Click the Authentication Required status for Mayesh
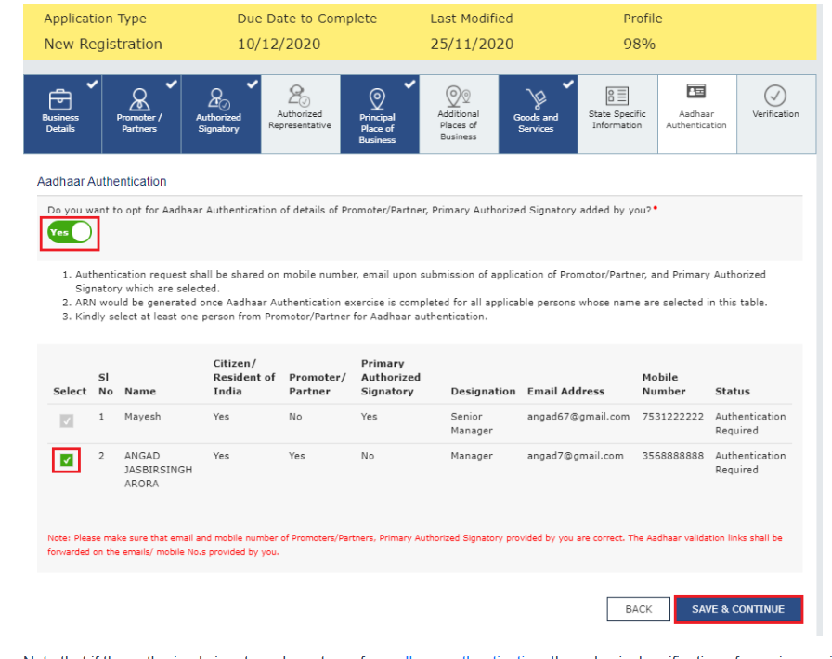832x659 pixels. [x=750, y=423]
